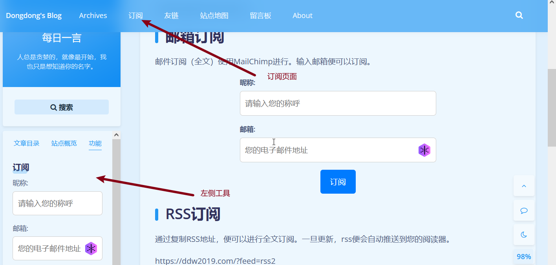This screenshot has height=265, width=556.
Task: Toggle dark mode with moon icon
Action: (524, 235)
